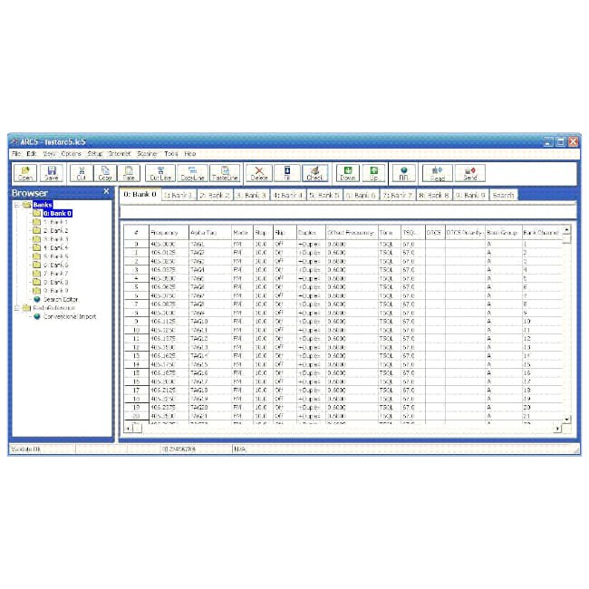Click the vertical scrollbar down arrow

[x=567, y=420]
